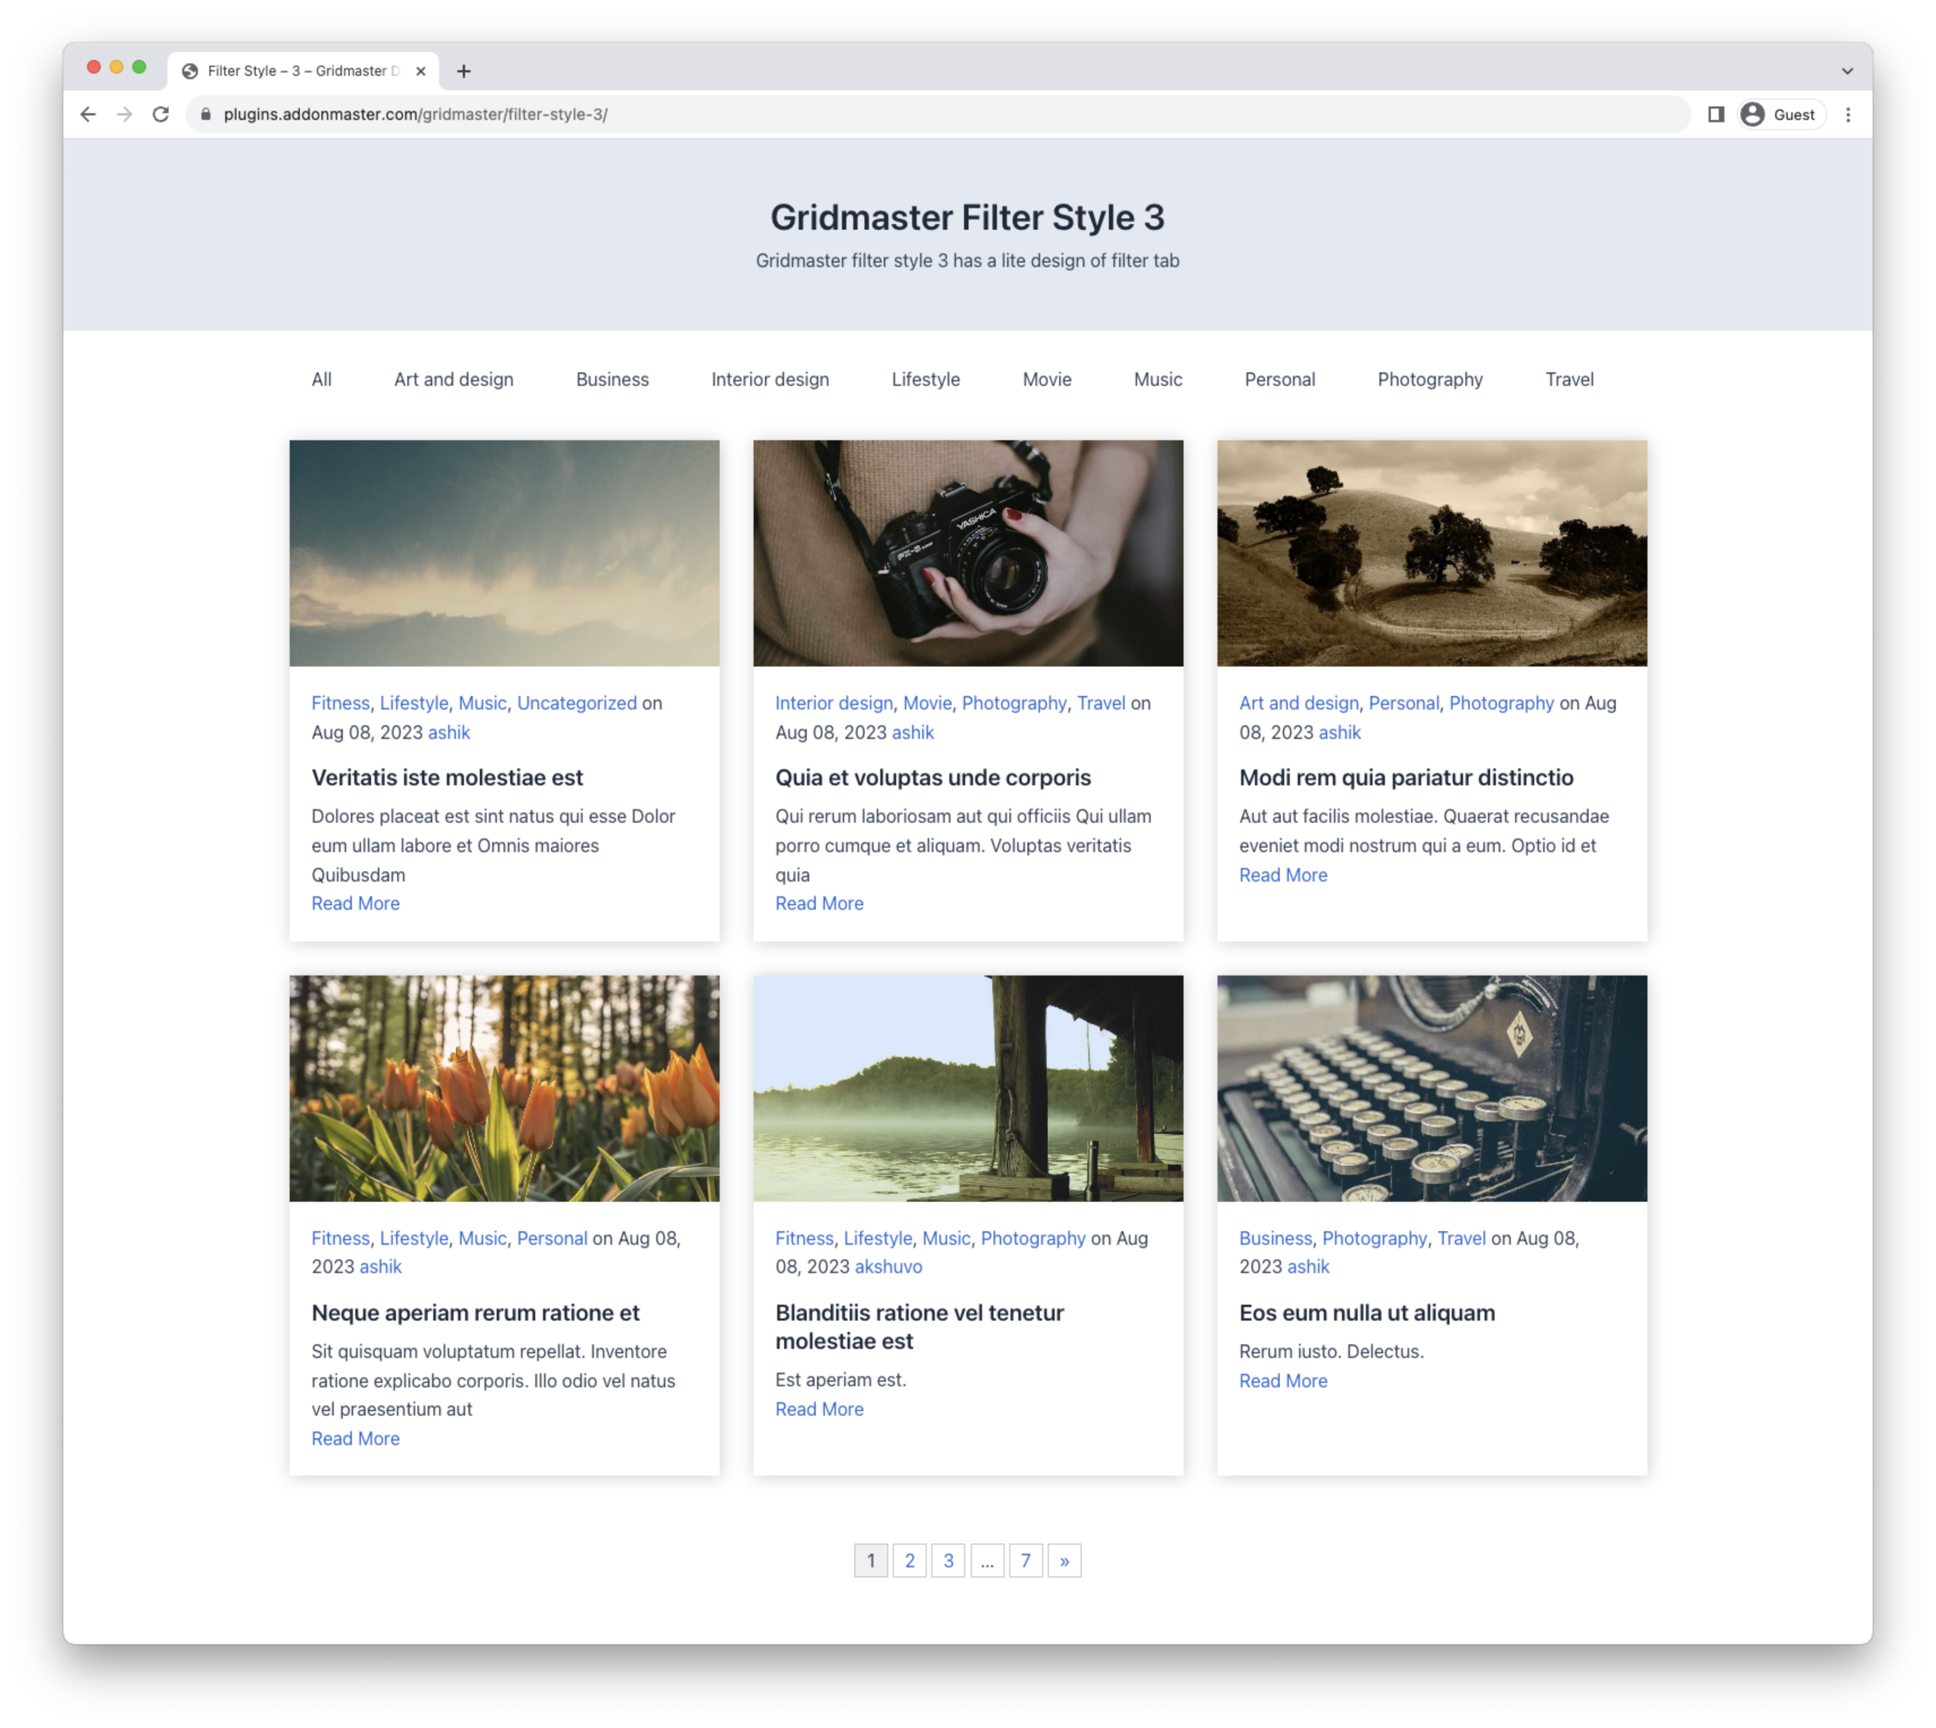Select the All filter tab
This screenshot has height=1728, width=1936.
(x=322, y=380)
